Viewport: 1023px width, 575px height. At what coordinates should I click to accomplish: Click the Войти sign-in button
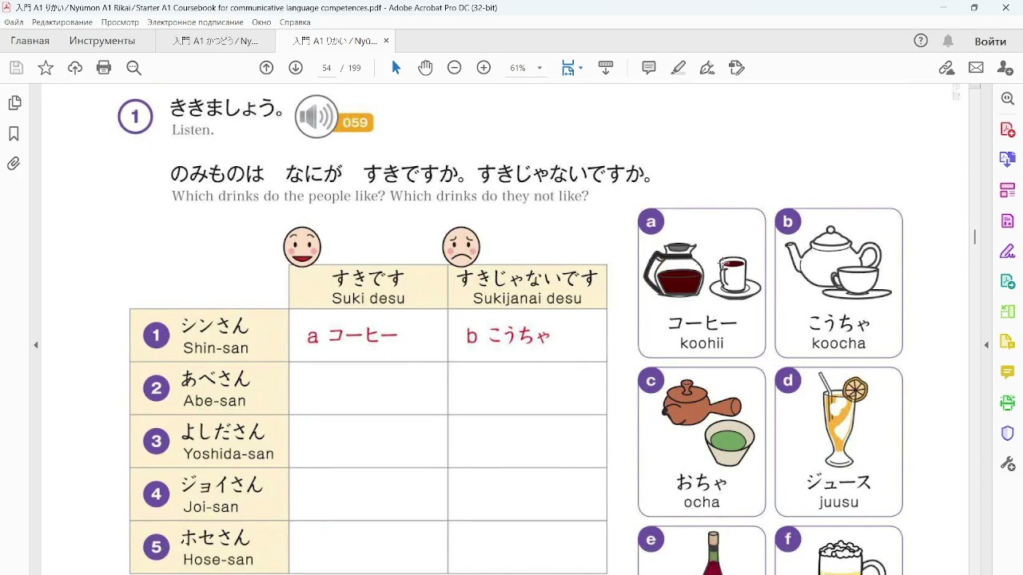tap(990, 41)
